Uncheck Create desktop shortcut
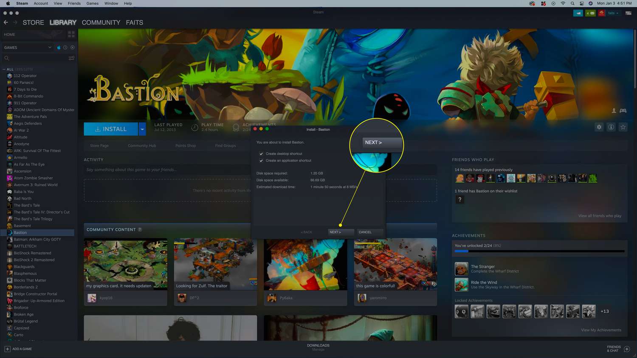 (x=261, y=154)
